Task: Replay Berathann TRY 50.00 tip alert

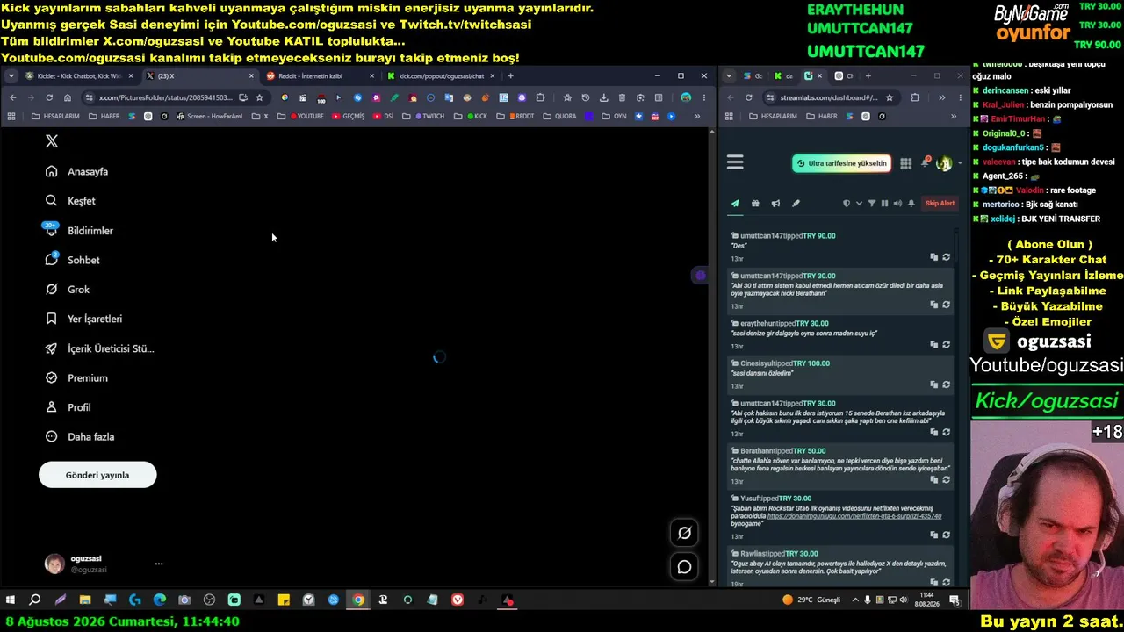Action: (x=947, y=480)
